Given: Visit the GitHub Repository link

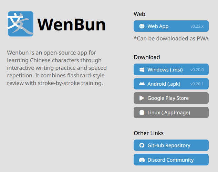Looking at the screenshot, I should (171, 145).
